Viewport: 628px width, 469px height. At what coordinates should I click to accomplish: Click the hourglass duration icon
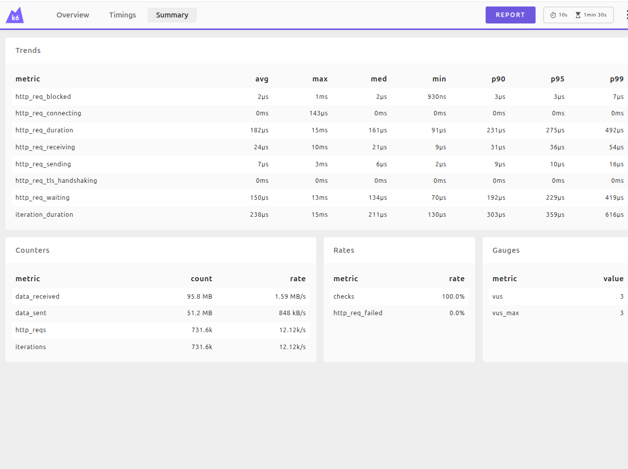pyautogui.click(x=578, y=15)
